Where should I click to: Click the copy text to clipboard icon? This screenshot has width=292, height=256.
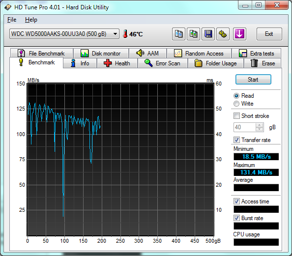coord(178,34)
